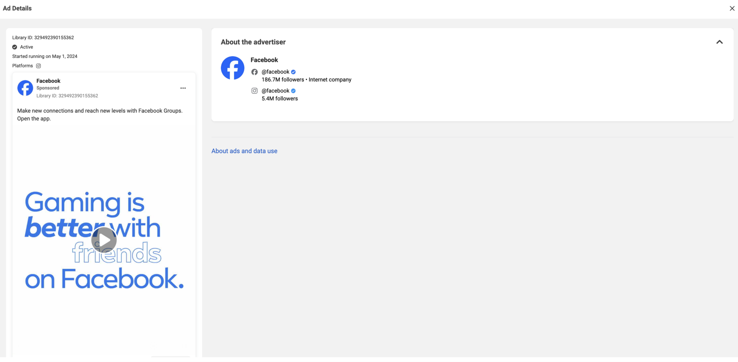Image resolution: width=738 pixels, height=362 pixels.
Task: Close the Ad Details dialog
Action: [x=732, y=8]
